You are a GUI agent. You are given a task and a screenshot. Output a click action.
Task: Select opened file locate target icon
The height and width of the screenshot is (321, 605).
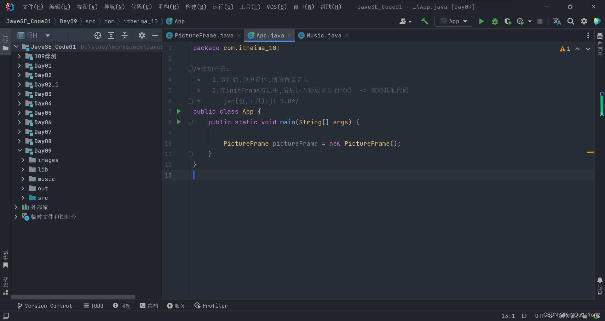pyautogui.click(x=98, y=35)
